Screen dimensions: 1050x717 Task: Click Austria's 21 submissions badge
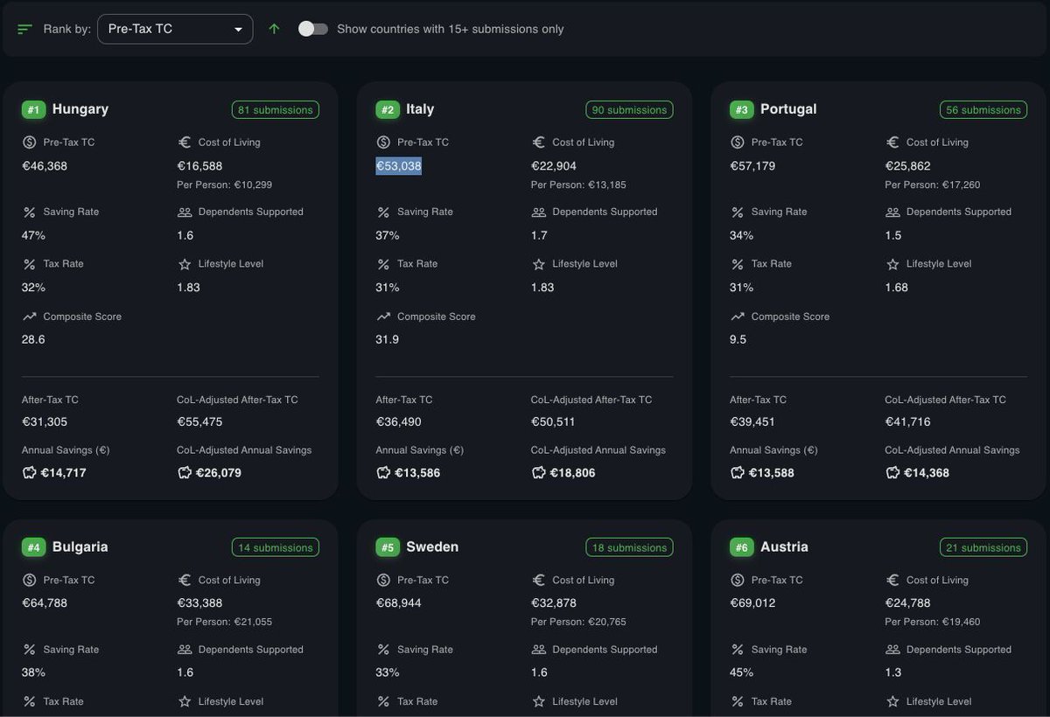point(983,547)
